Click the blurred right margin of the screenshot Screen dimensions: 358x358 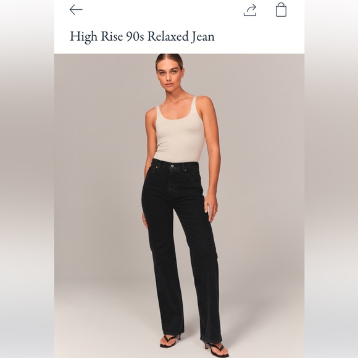pos(331,179)
